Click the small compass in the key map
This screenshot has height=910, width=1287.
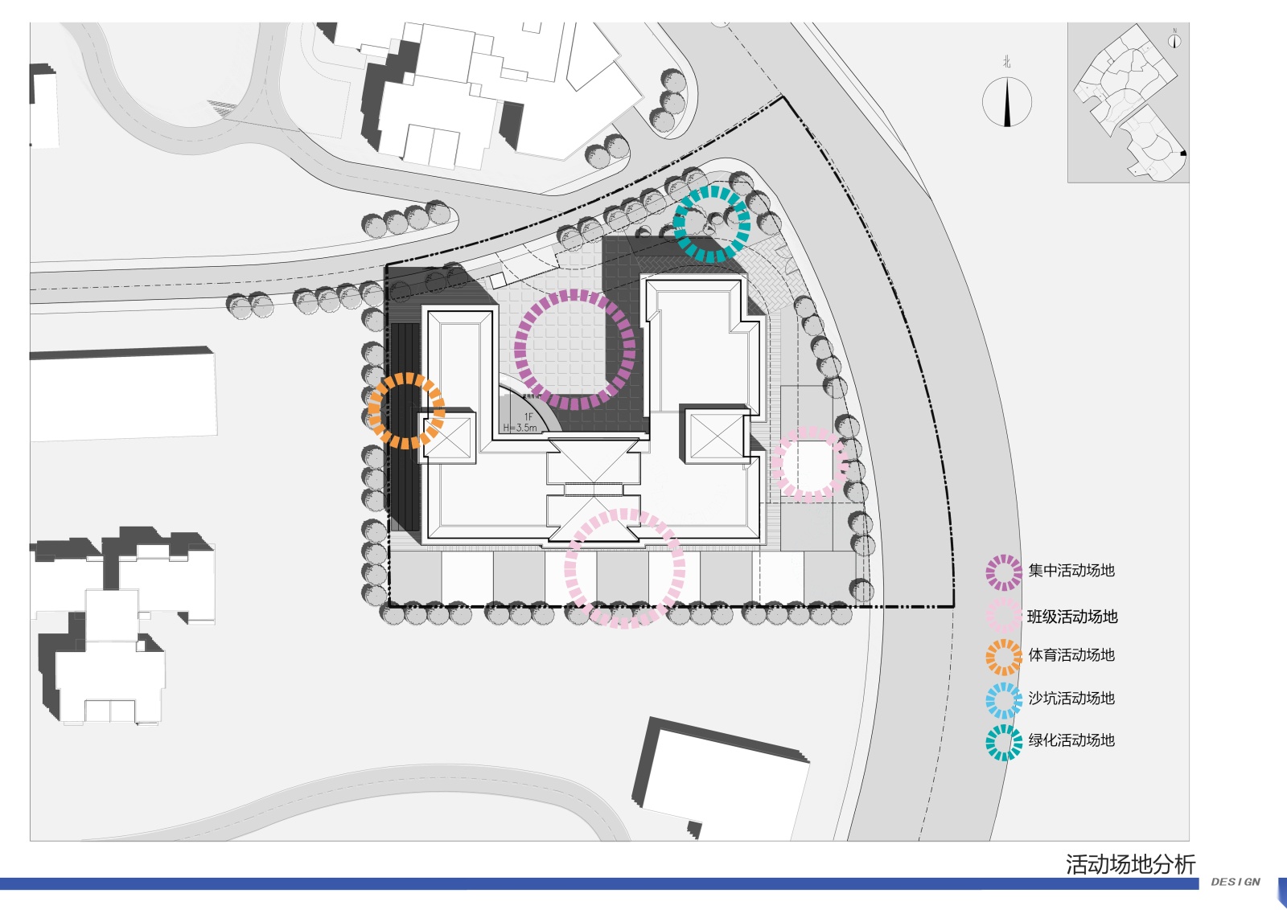click(1174, 41)
